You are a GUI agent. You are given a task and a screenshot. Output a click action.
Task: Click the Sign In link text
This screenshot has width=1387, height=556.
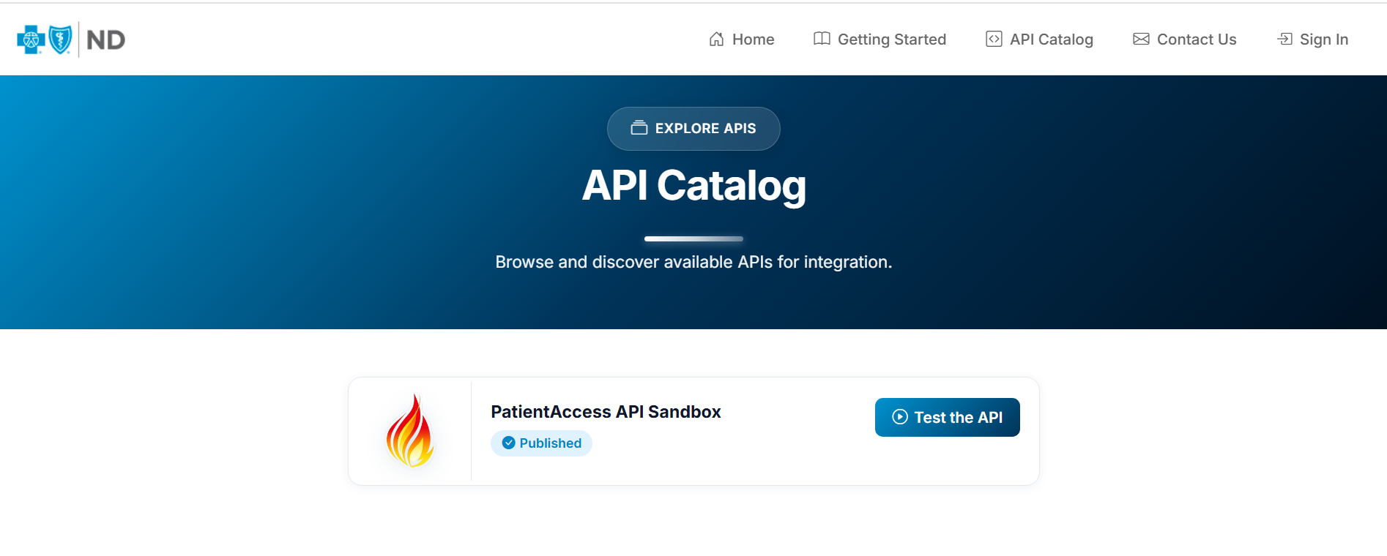[1323, 40]
